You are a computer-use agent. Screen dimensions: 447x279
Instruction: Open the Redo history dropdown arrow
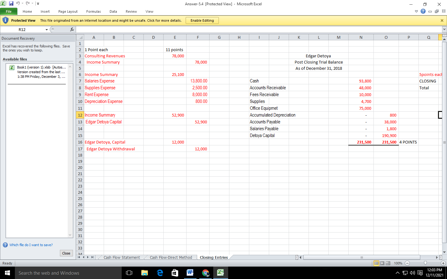pyautogui.click(x=32, y=4)
